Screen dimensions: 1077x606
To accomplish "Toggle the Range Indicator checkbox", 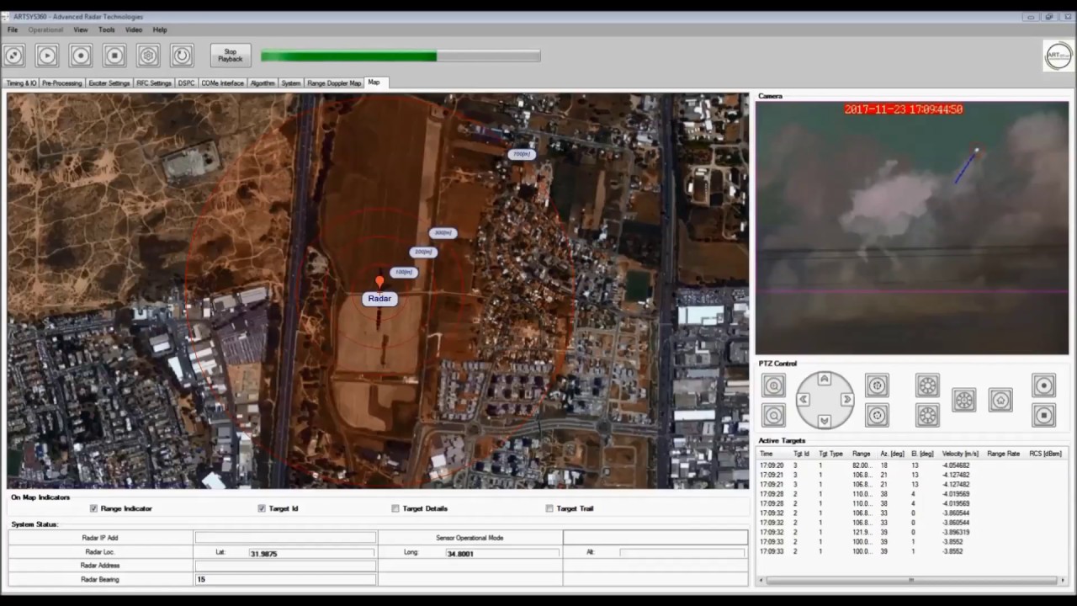I will [93, 508].
